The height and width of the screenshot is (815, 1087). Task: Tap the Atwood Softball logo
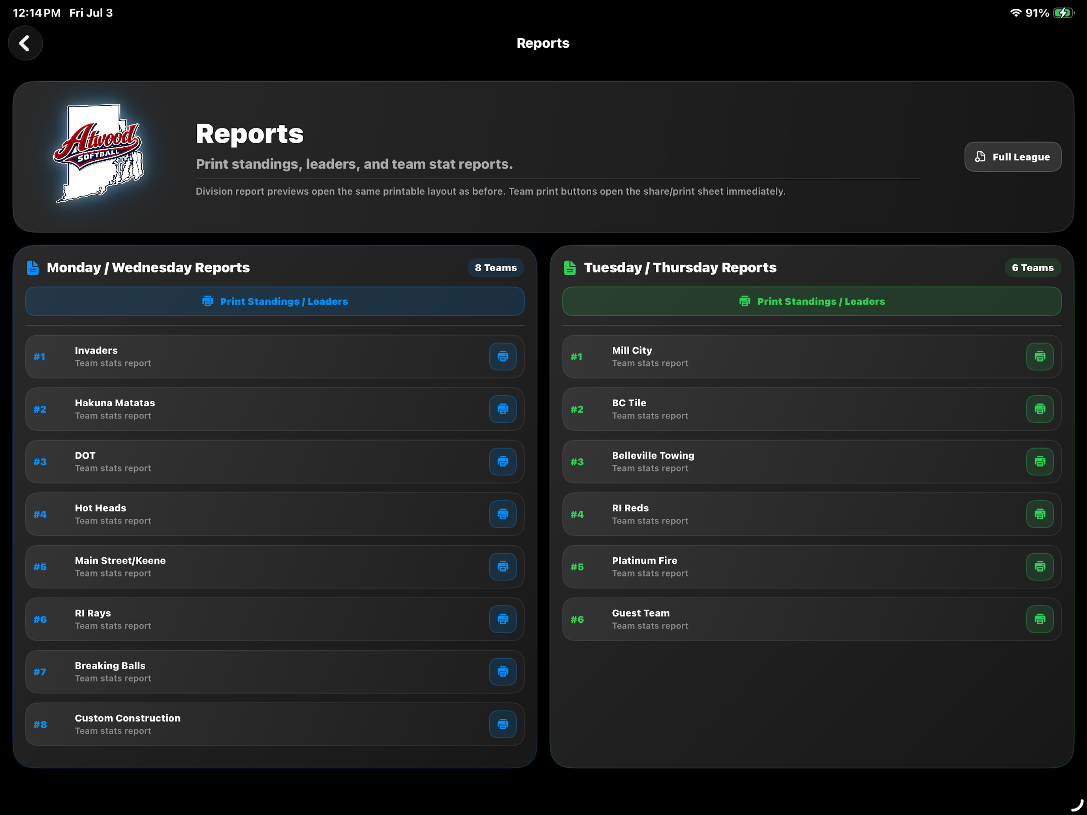tap(99, 153)
